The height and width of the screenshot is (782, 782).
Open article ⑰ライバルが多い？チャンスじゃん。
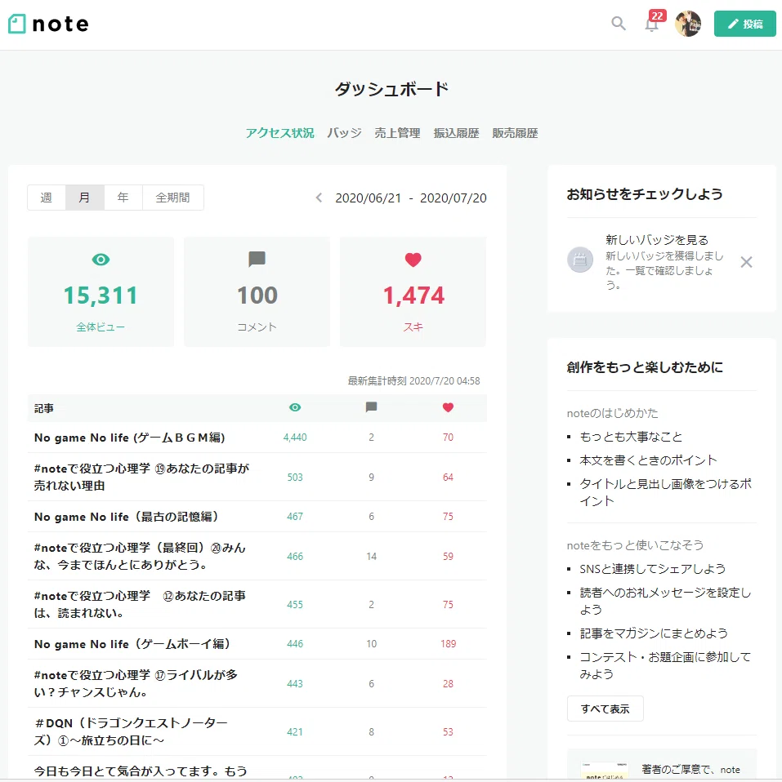tap(136, 683)
